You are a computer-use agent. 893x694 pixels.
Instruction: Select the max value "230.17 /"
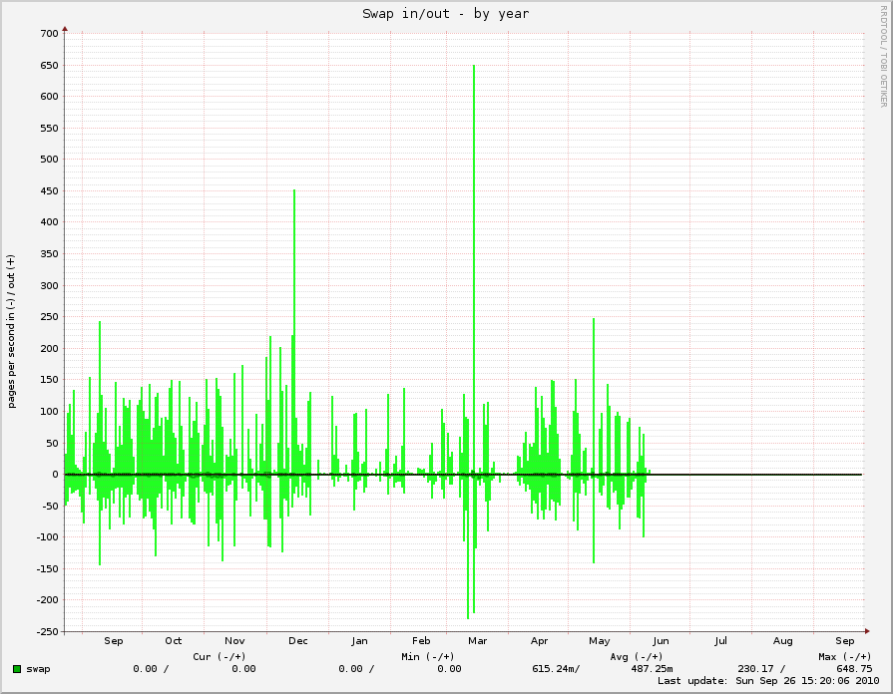[x=761, y=669]
